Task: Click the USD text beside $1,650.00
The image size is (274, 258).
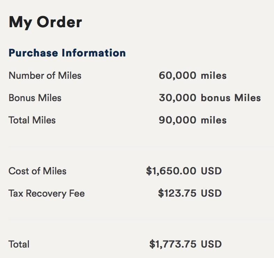Action: [211, 171]
